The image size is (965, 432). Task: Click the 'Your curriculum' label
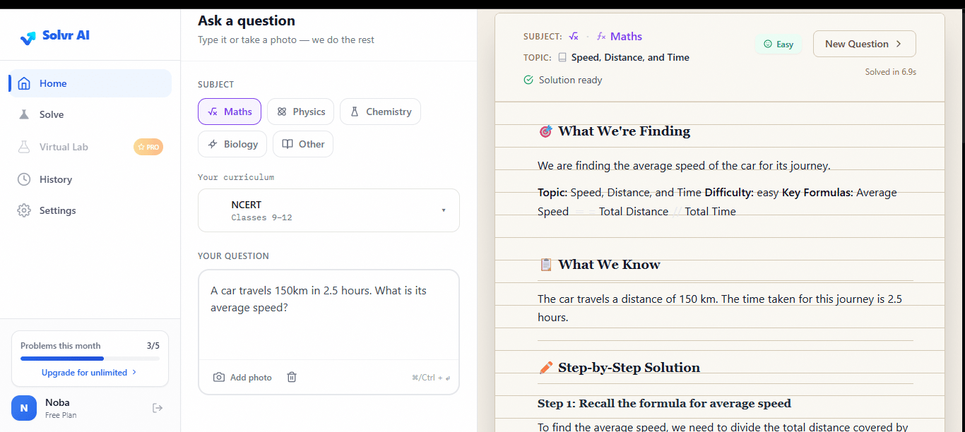point(236,177)
